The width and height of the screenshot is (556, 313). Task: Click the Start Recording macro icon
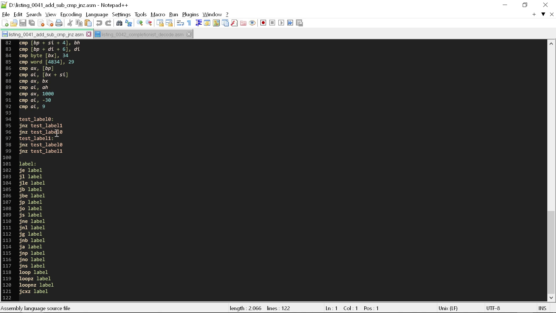coord(263,23)
